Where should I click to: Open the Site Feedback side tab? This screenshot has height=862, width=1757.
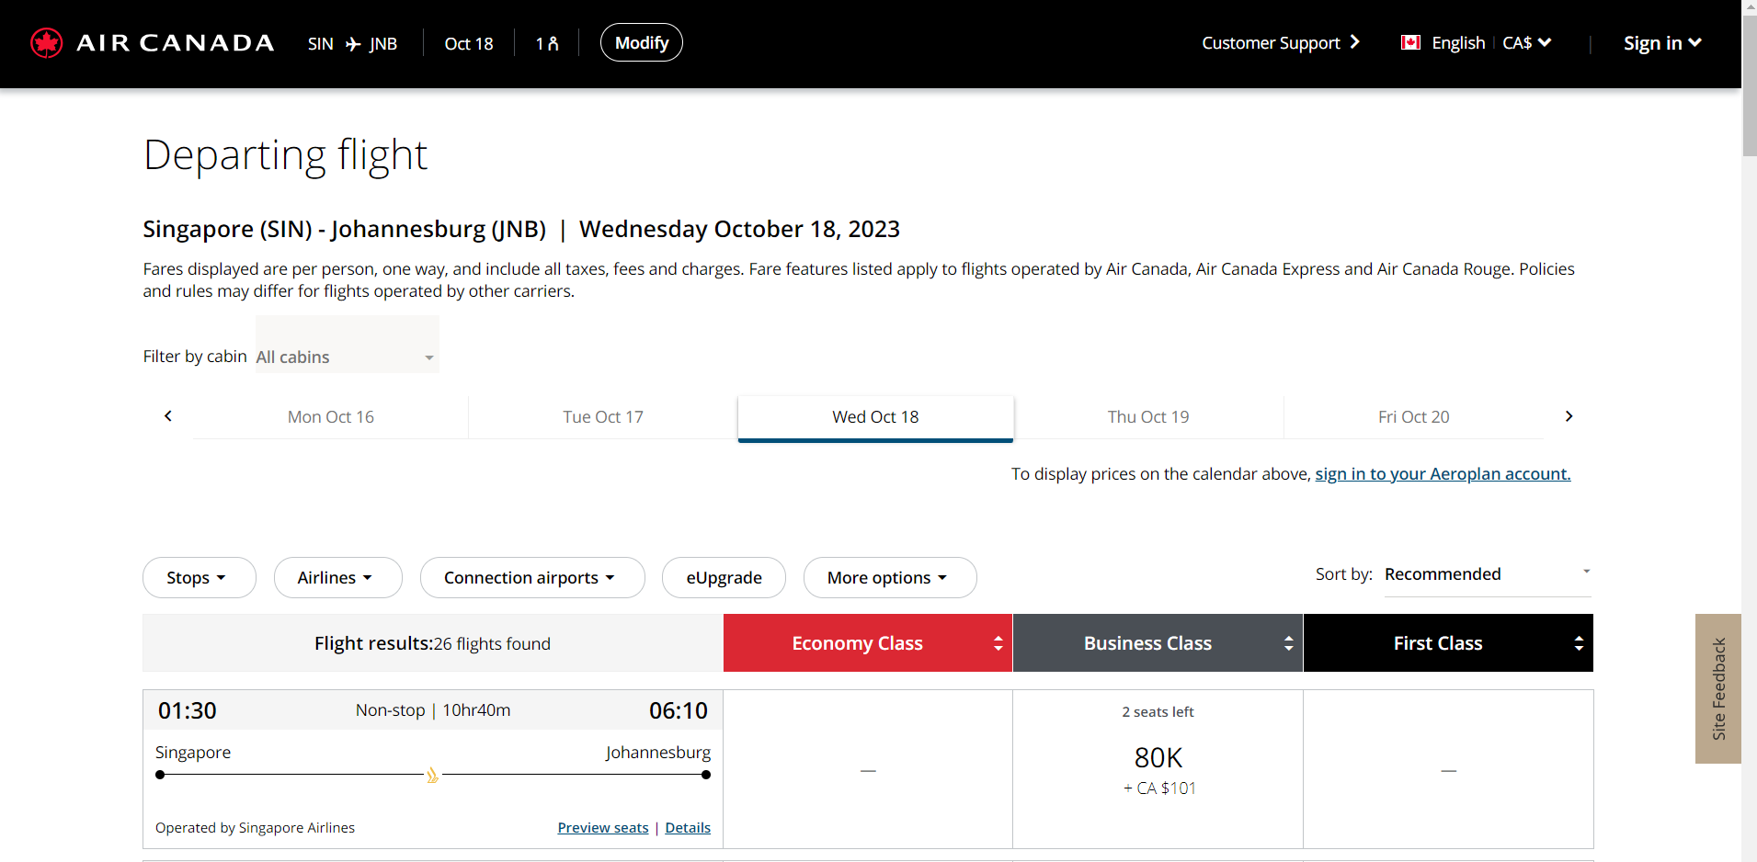pos(1717,688)
